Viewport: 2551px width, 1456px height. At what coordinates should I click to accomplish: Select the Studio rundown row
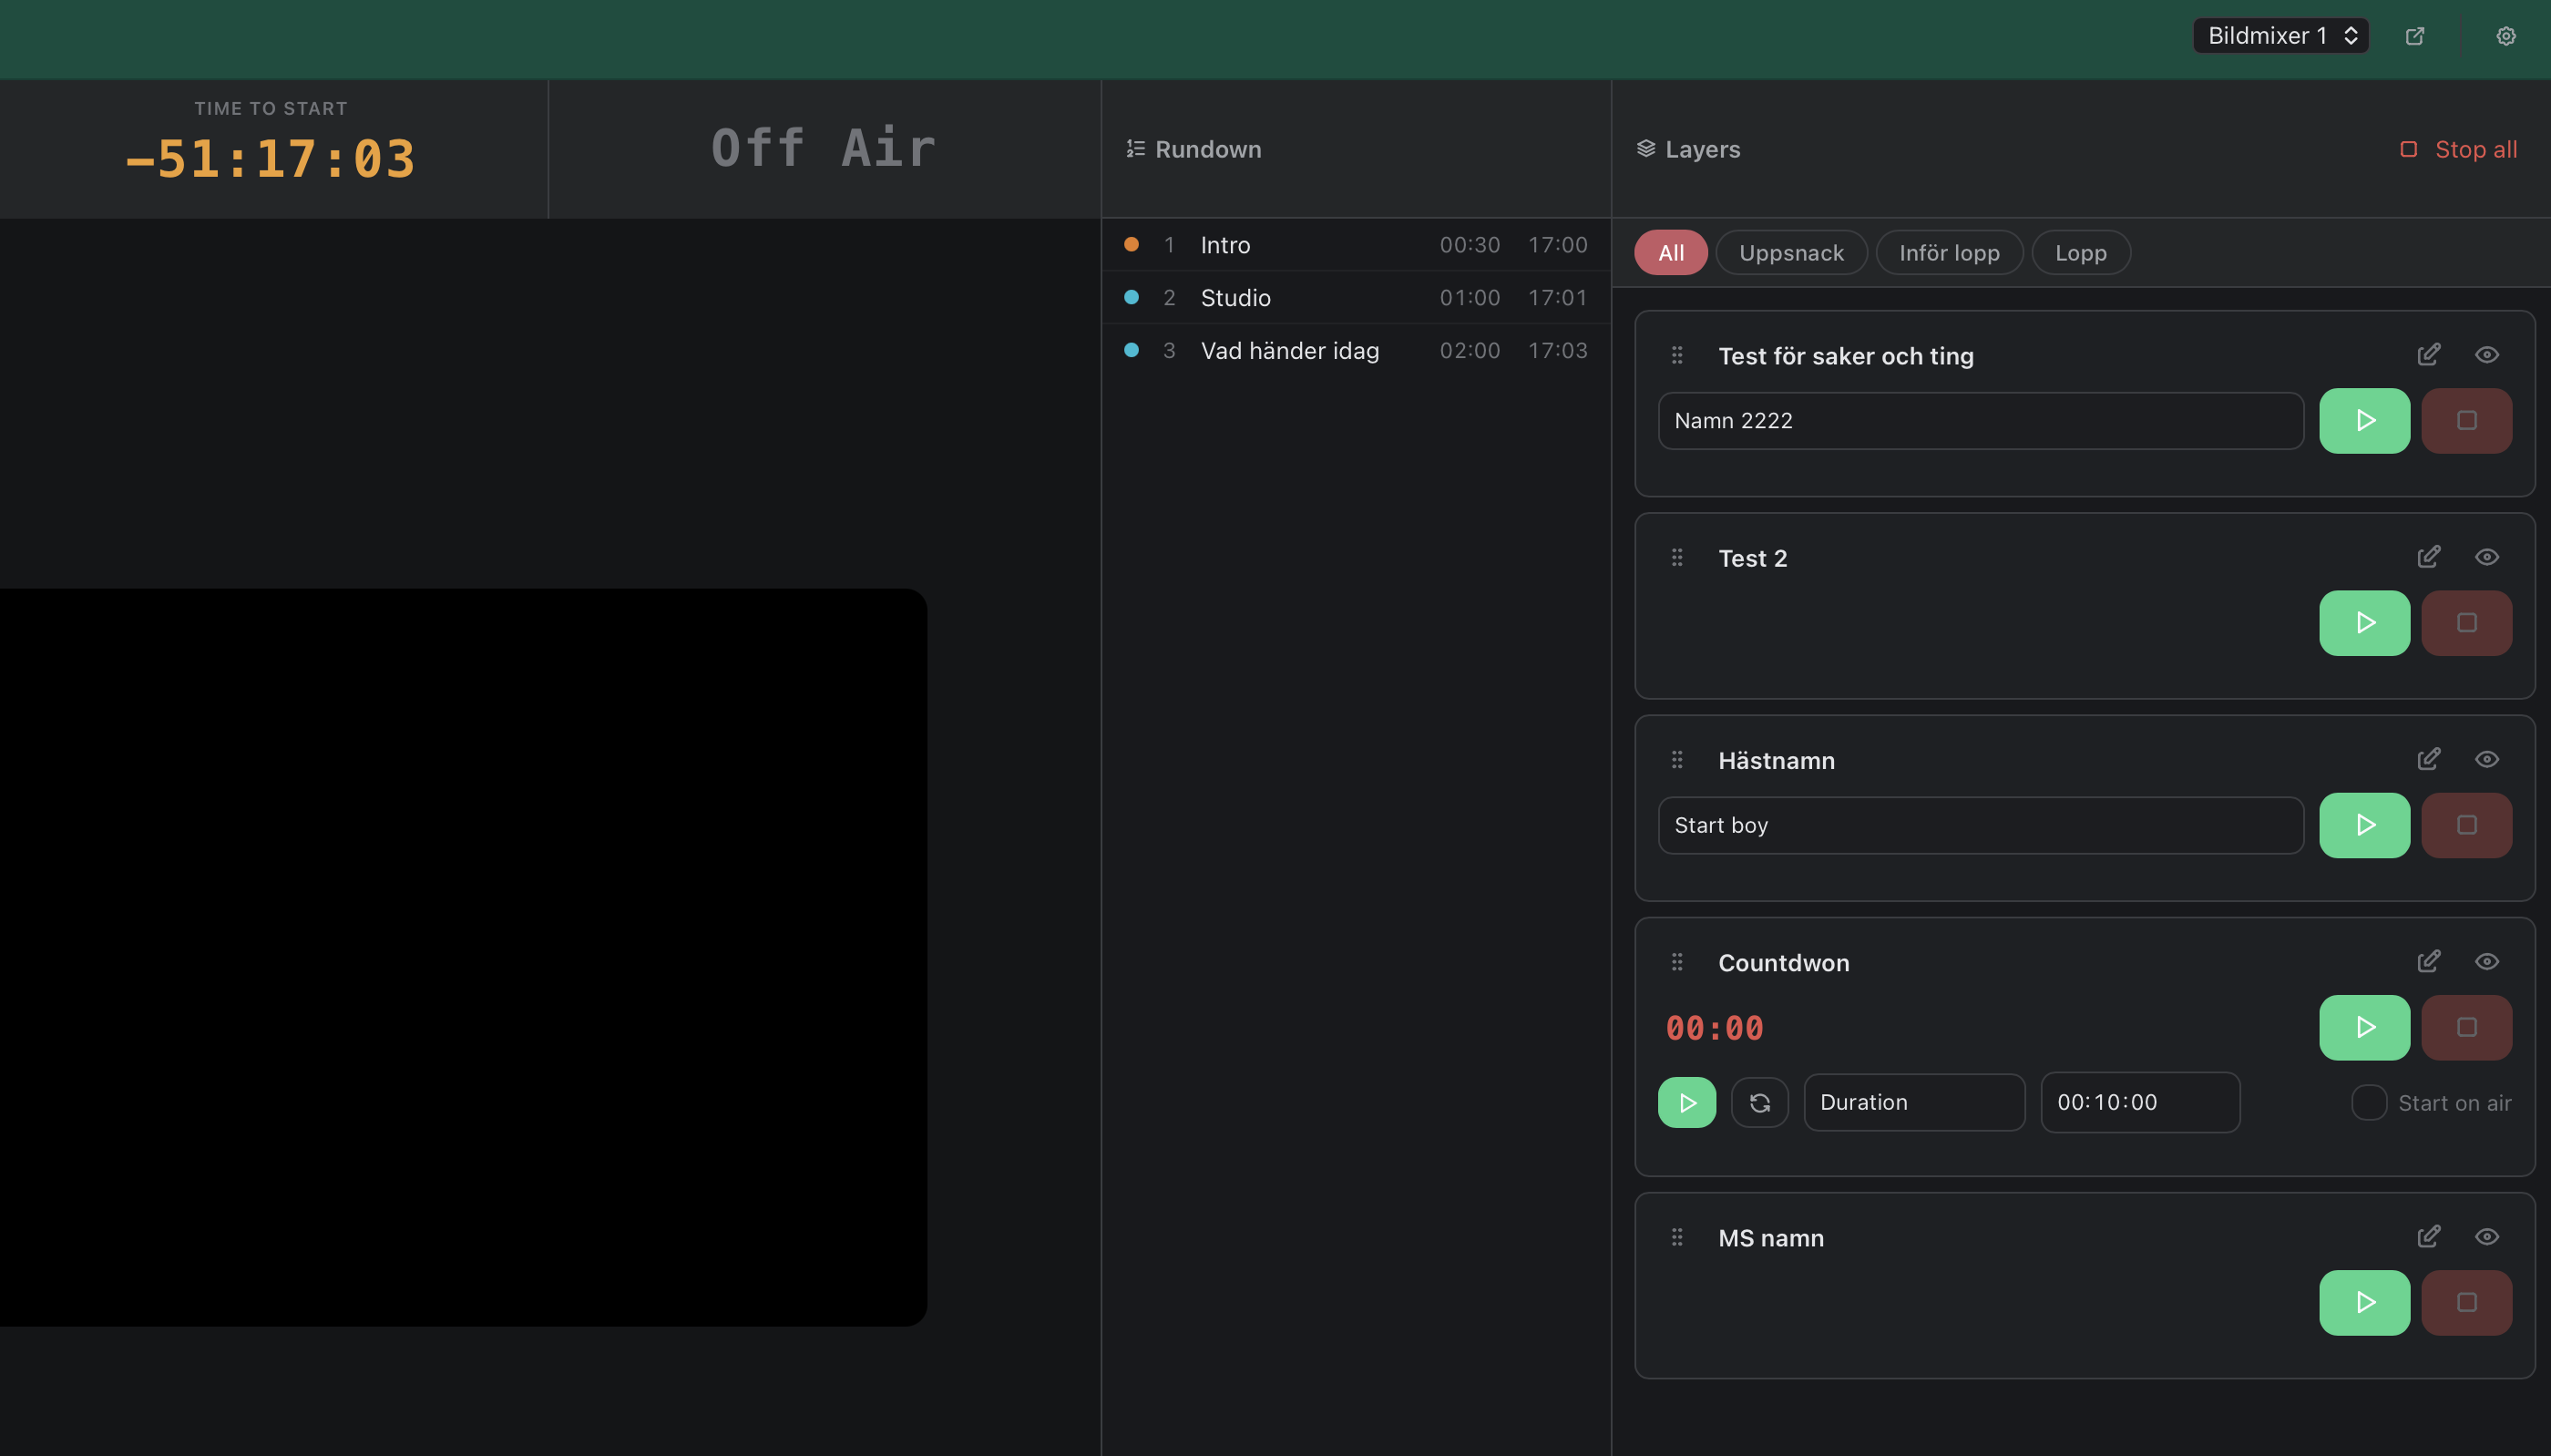1356,298
